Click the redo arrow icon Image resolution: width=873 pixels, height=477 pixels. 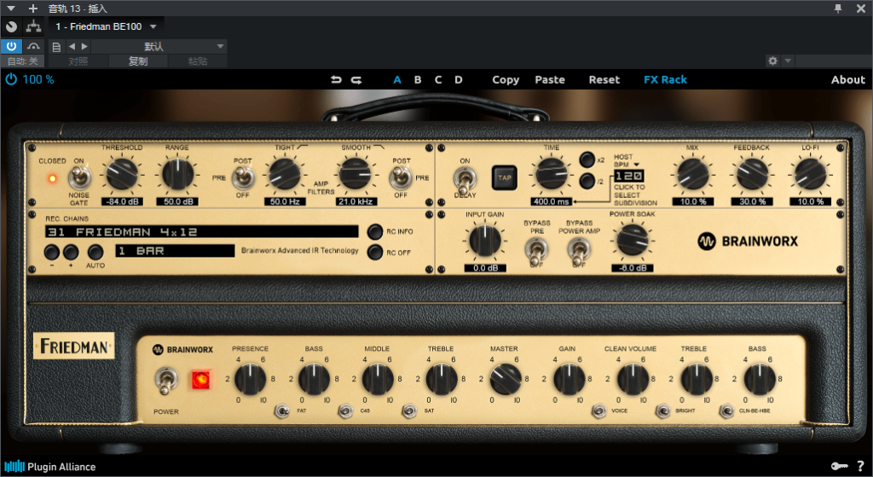(x=356, y=79)
